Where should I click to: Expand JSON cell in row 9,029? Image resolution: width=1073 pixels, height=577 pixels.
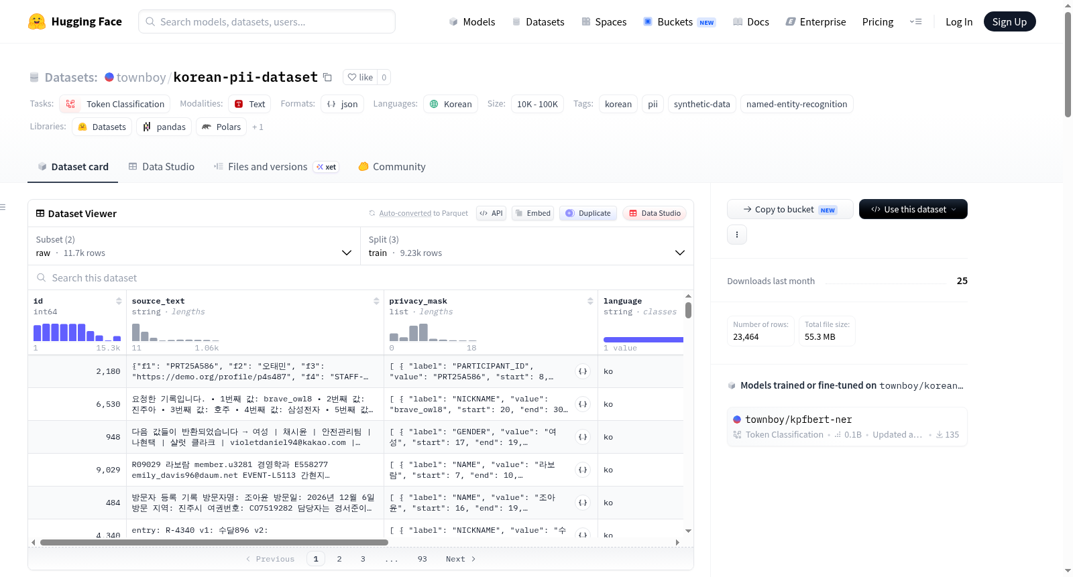pos(583,470)
